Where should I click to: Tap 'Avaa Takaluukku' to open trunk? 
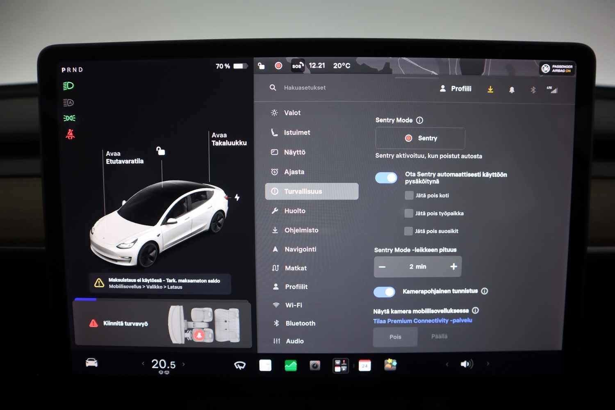(x=229, y=139)
